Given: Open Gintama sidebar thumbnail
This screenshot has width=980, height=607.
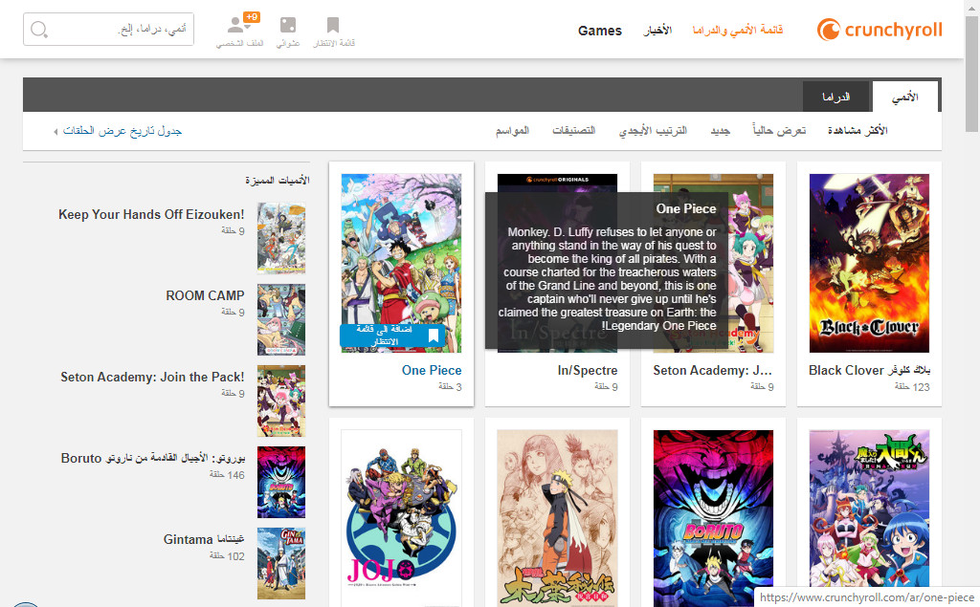Looking at the screenshot, I should [281, 563].
